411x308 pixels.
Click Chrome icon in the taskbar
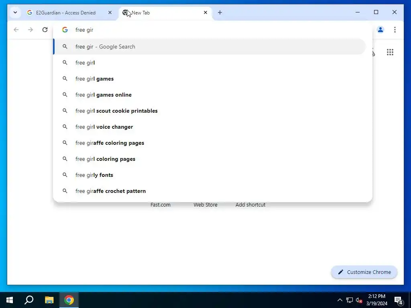coord(69,300)
